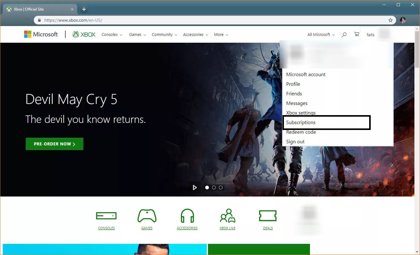The image size is (420, 255).
Task: Follow the GAMES text link
Action: [147, 228]
